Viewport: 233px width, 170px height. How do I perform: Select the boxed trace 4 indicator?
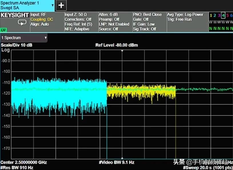coord(223,15)
